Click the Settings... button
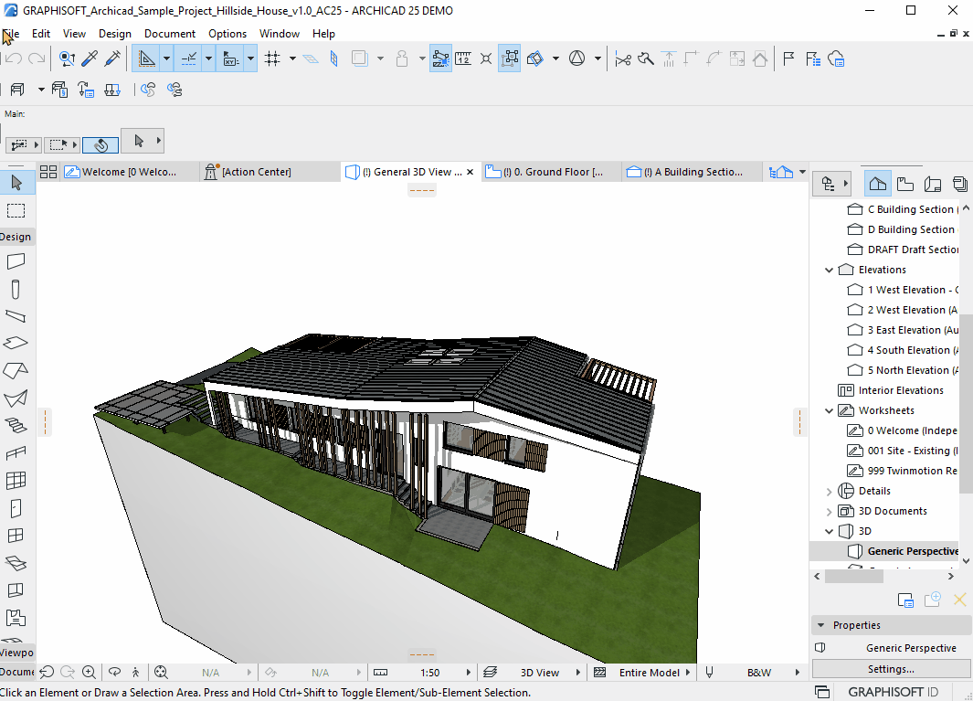 tap(891, 669)
